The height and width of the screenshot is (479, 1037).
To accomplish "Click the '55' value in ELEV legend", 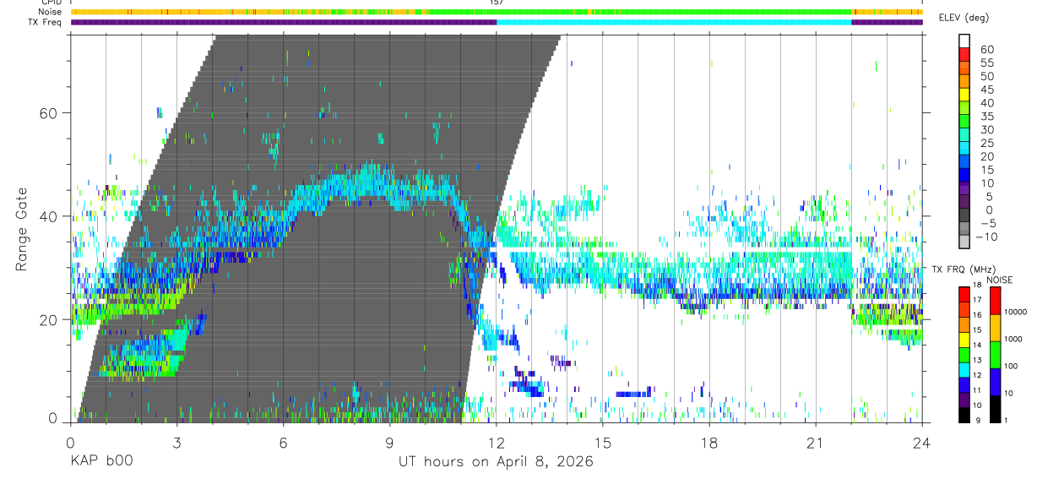I will (986, 63).
